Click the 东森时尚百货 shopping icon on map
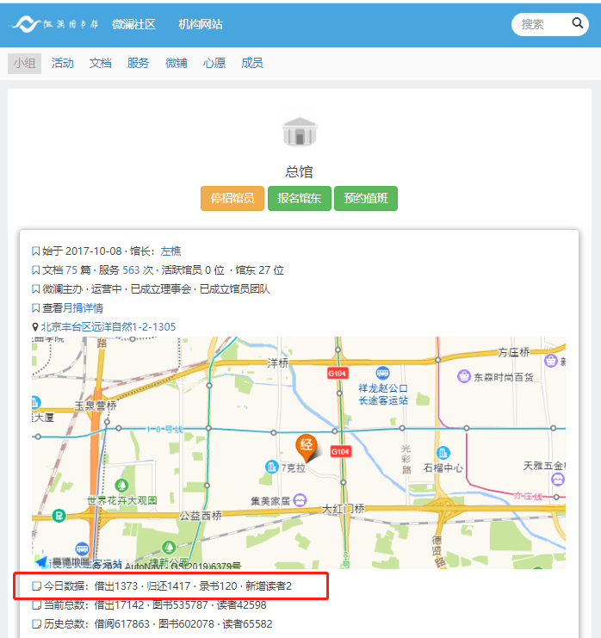This screenshot has height=638, width=601. coord(464,376)
